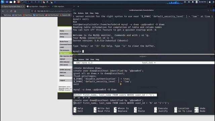Open Edit menu in mysql terminal

click(87, 13)
